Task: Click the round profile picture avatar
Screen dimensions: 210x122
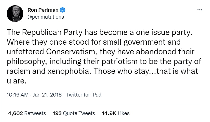Action: 15,14
